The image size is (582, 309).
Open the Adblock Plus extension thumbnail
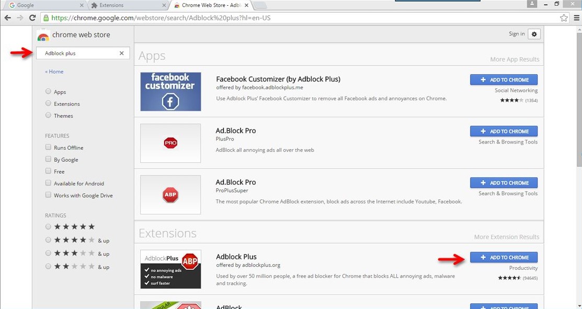click(x=171, y=269)
